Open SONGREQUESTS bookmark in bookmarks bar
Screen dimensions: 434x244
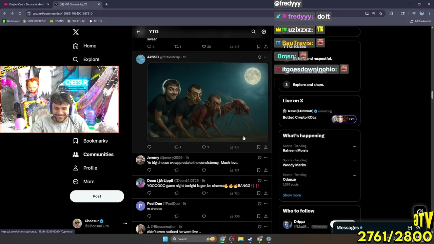(35, 21)
